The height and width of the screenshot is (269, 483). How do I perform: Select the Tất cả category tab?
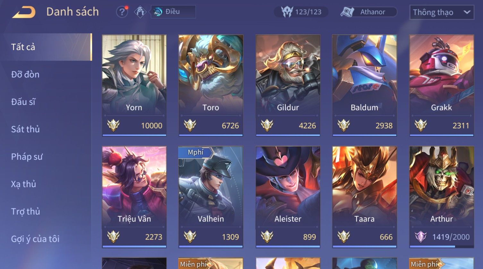46,47
